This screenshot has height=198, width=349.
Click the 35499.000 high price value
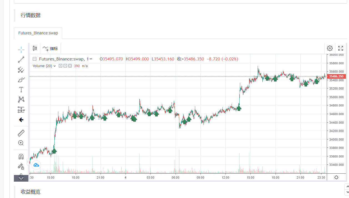point(139,59)
